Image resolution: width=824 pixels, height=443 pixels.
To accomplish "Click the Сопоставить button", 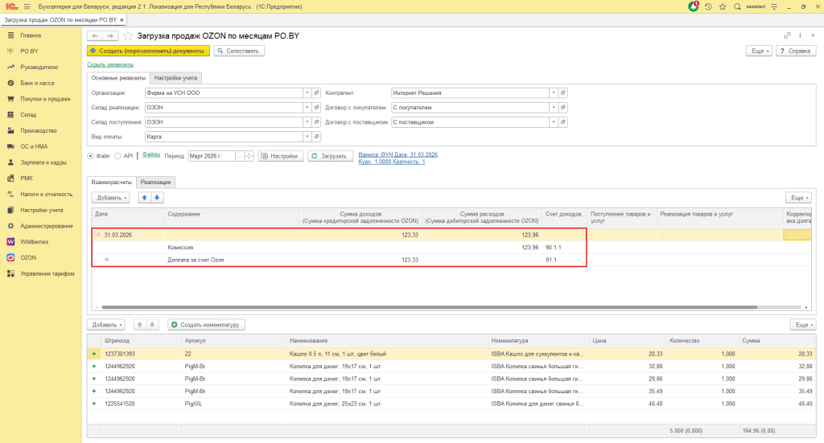I will (239, 51).
